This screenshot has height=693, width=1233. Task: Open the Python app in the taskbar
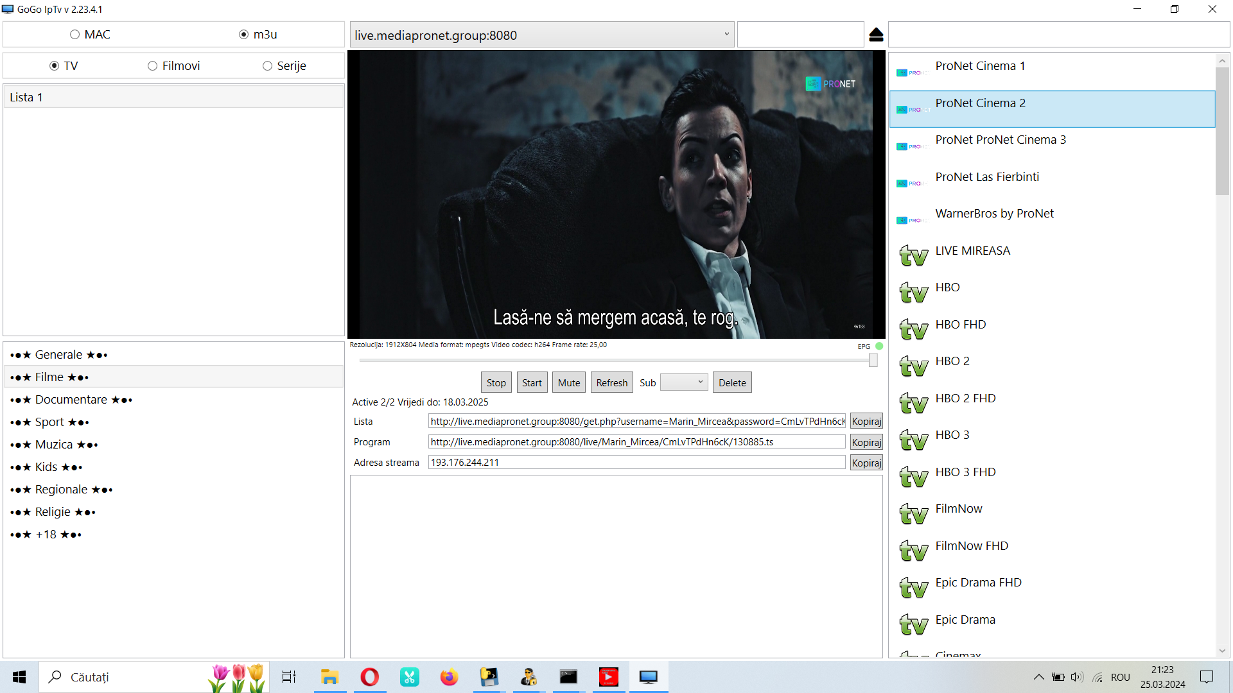[489, 677]
